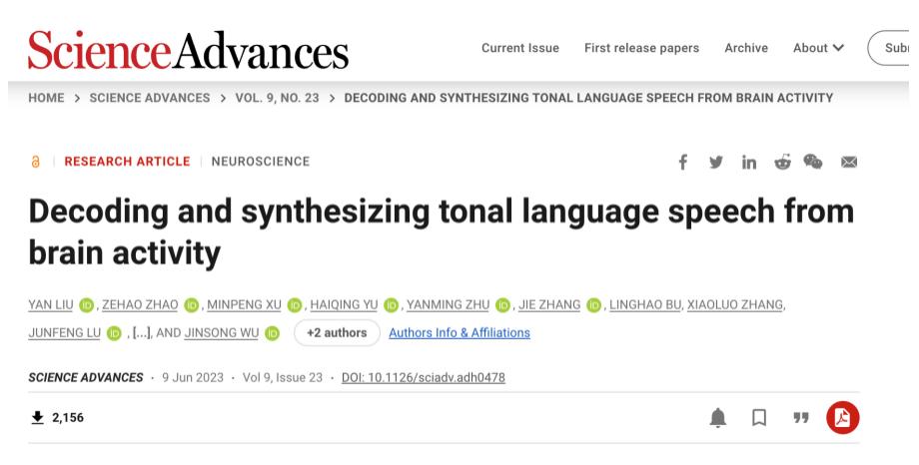
Task: Open First release papers menu item
Action: tap(641, 48)
